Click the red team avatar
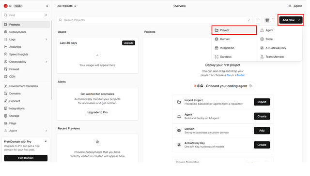This screenshot has height=176, width=310. click(x=5, y=6)
